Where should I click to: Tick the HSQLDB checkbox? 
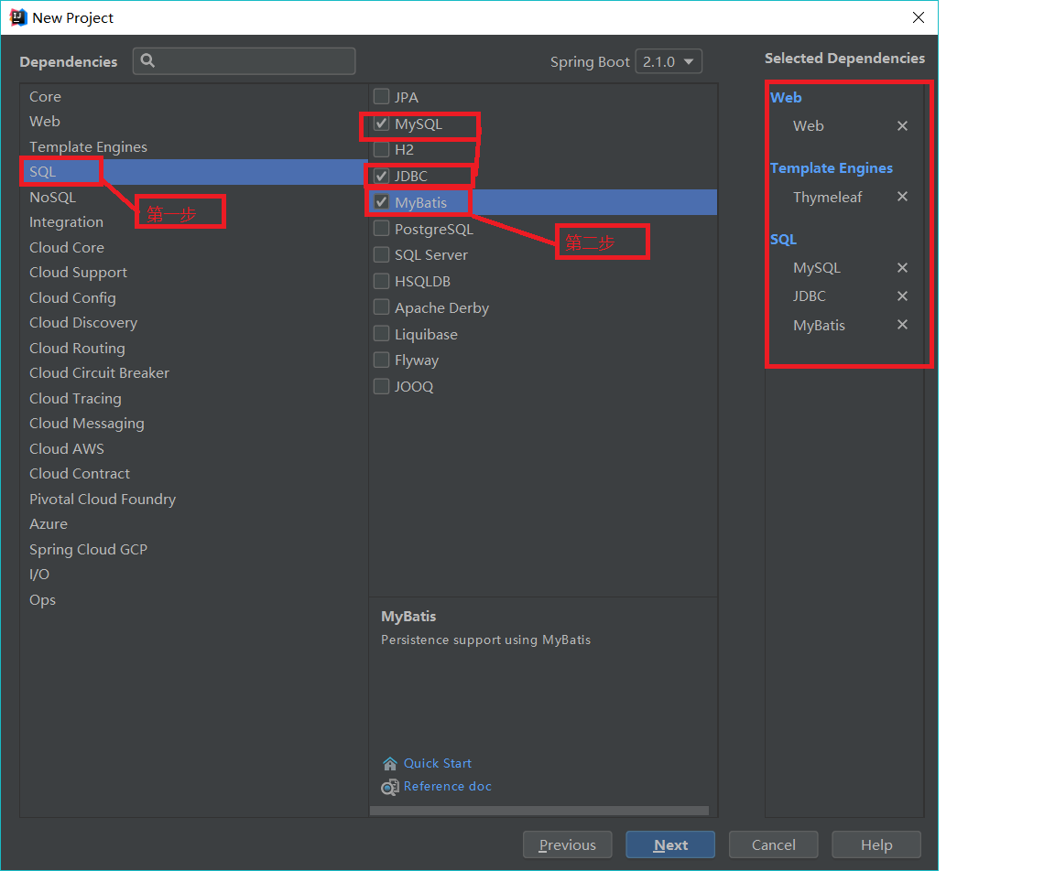click(382, 281)
